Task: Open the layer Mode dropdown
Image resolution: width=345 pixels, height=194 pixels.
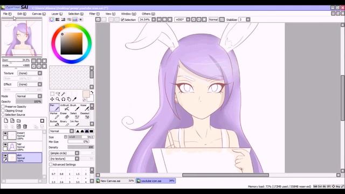Action: coord(29,96)
